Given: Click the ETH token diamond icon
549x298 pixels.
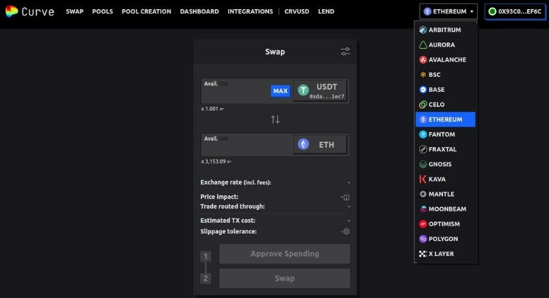Looking at the screenshot, I should (303, 144).
